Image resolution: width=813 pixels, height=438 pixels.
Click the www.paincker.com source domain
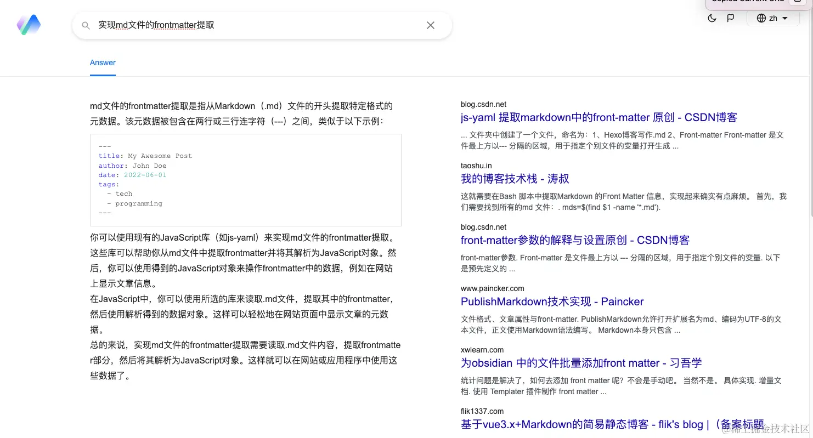click(493, 288)
